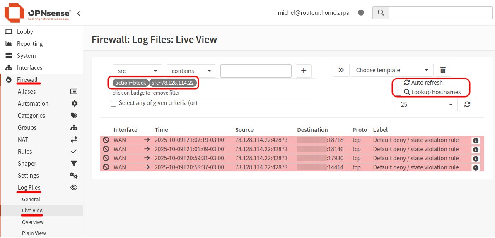This screenshot has width=495, height=238.
Task: Remove the src~78.128.114.22 filter badge
Action: (x=173, y=83)
